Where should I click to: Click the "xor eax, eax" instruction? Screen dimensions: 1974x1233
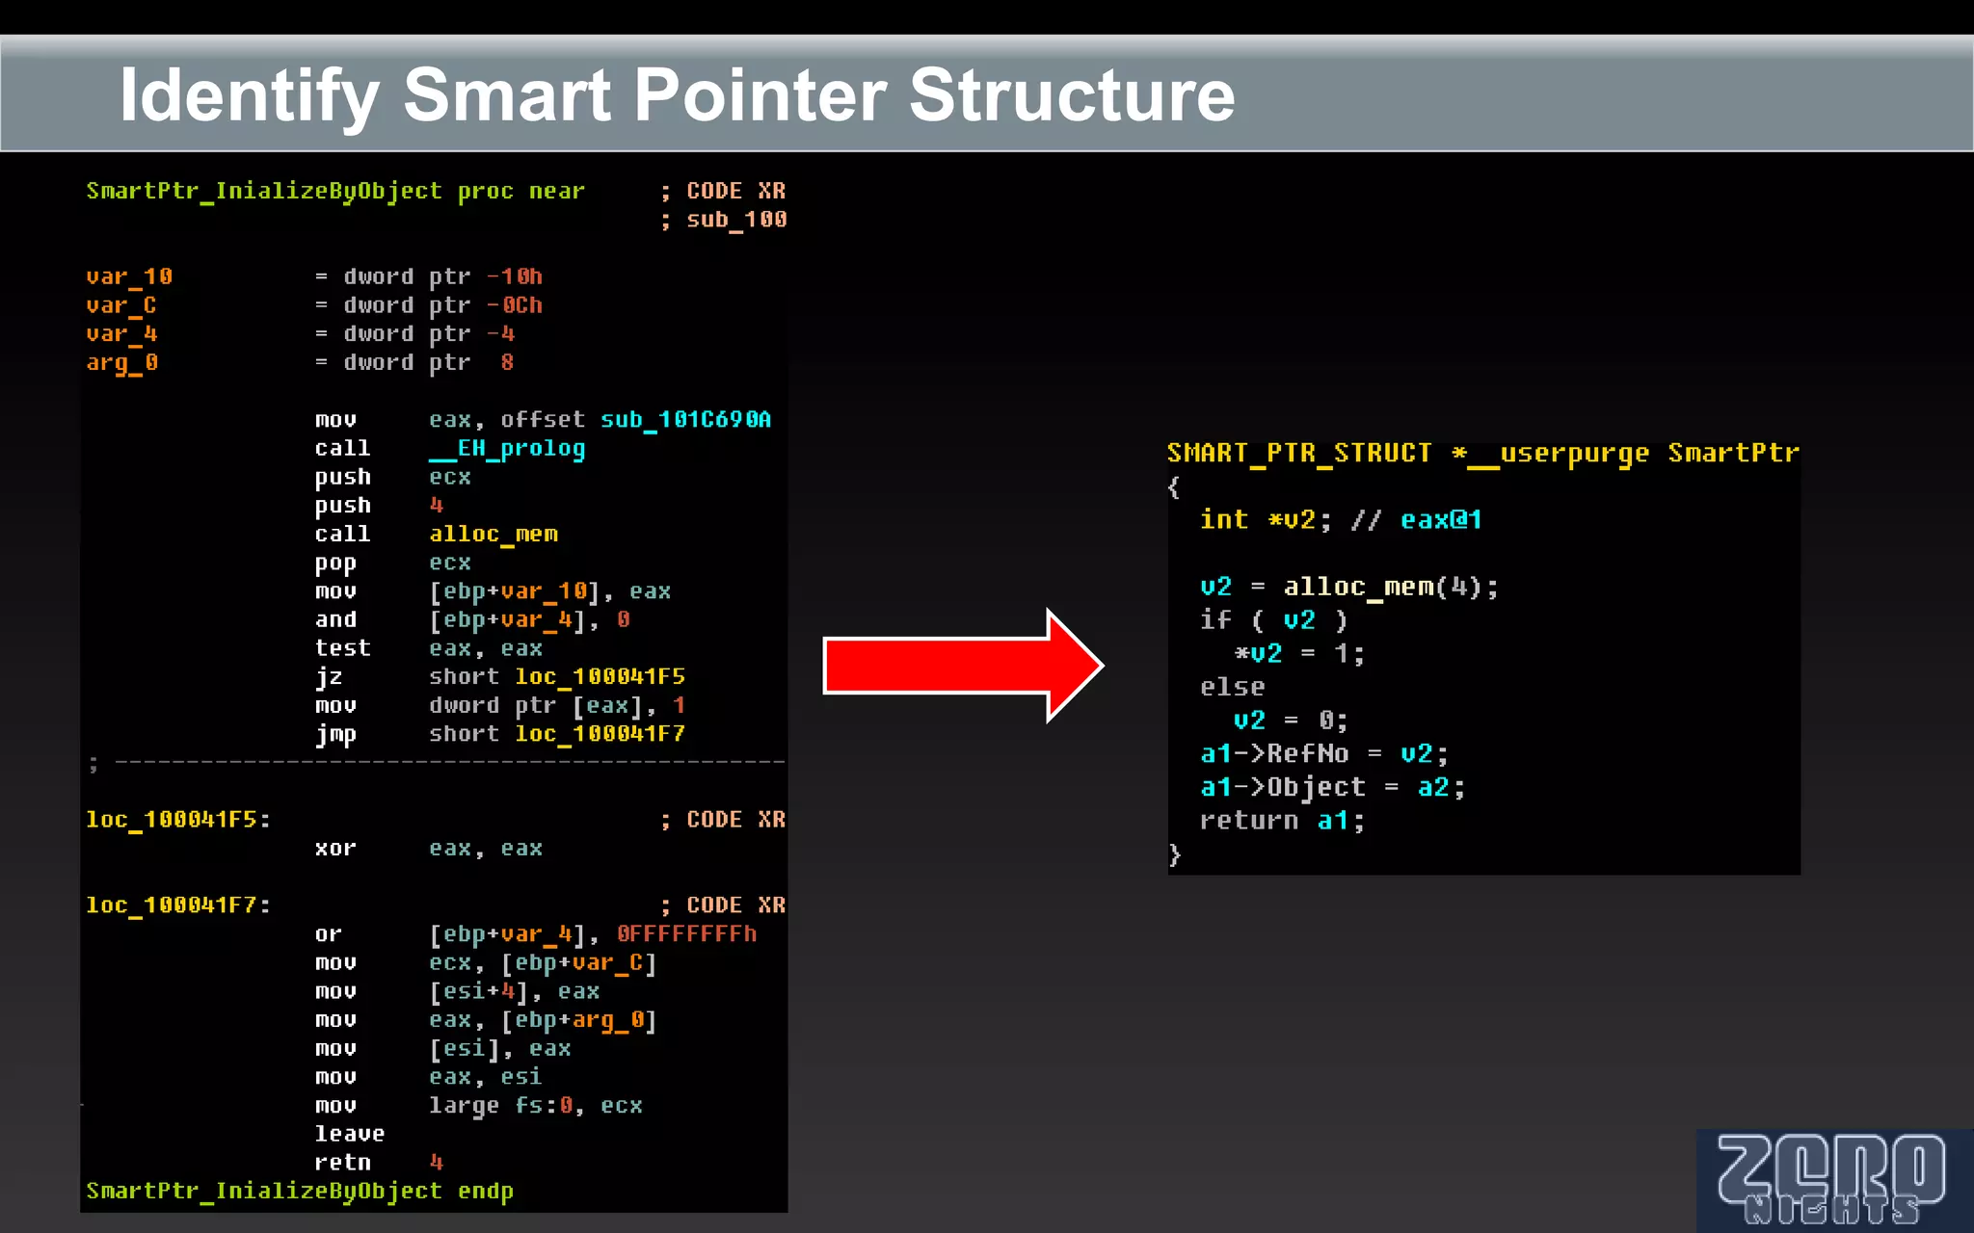[428, 849]
